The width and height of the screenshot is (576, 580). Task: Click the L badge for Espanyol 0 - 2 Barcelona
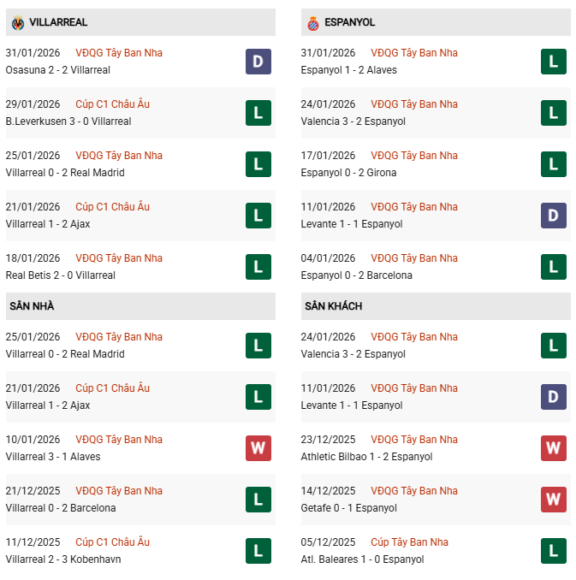coord(554,267)
